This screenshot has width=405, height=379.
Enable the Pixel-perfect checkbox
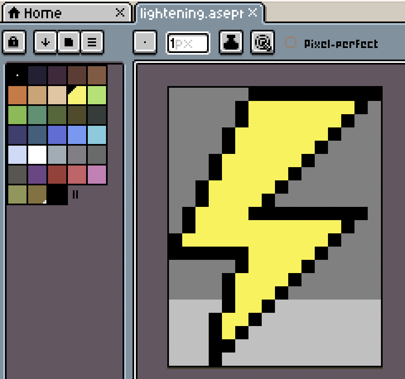click(x=291, y=42)
